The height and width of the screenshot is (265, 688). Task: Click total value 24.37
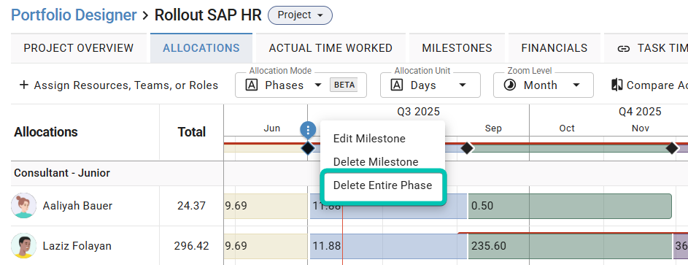[191, 206]
